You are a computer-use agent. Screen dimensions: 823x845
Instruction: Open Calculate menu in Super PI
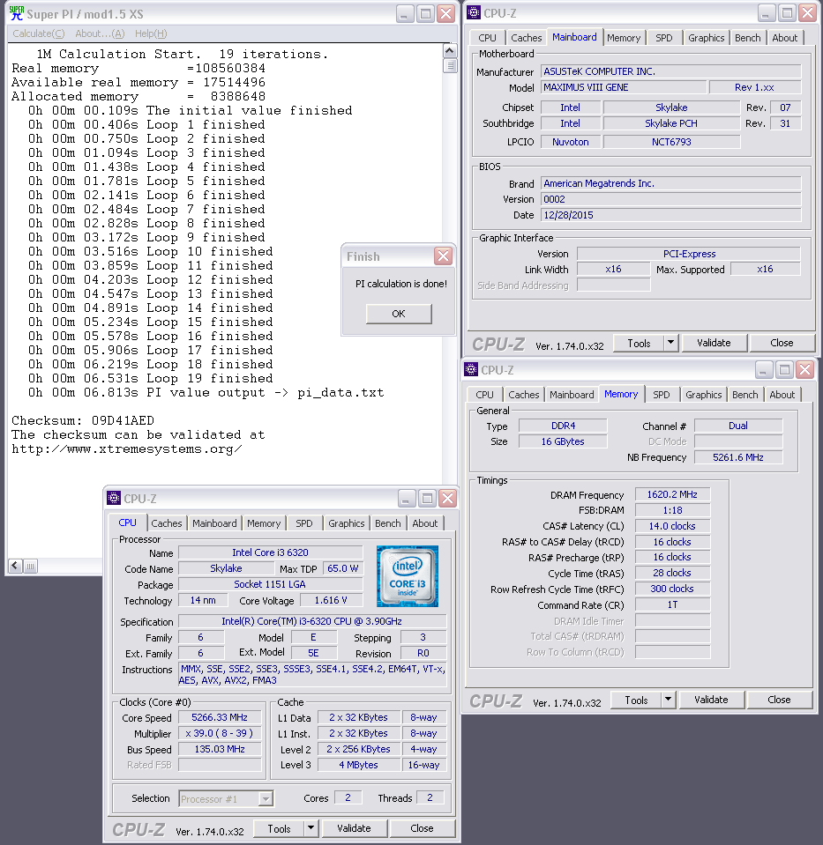click(x=38, y=33)
